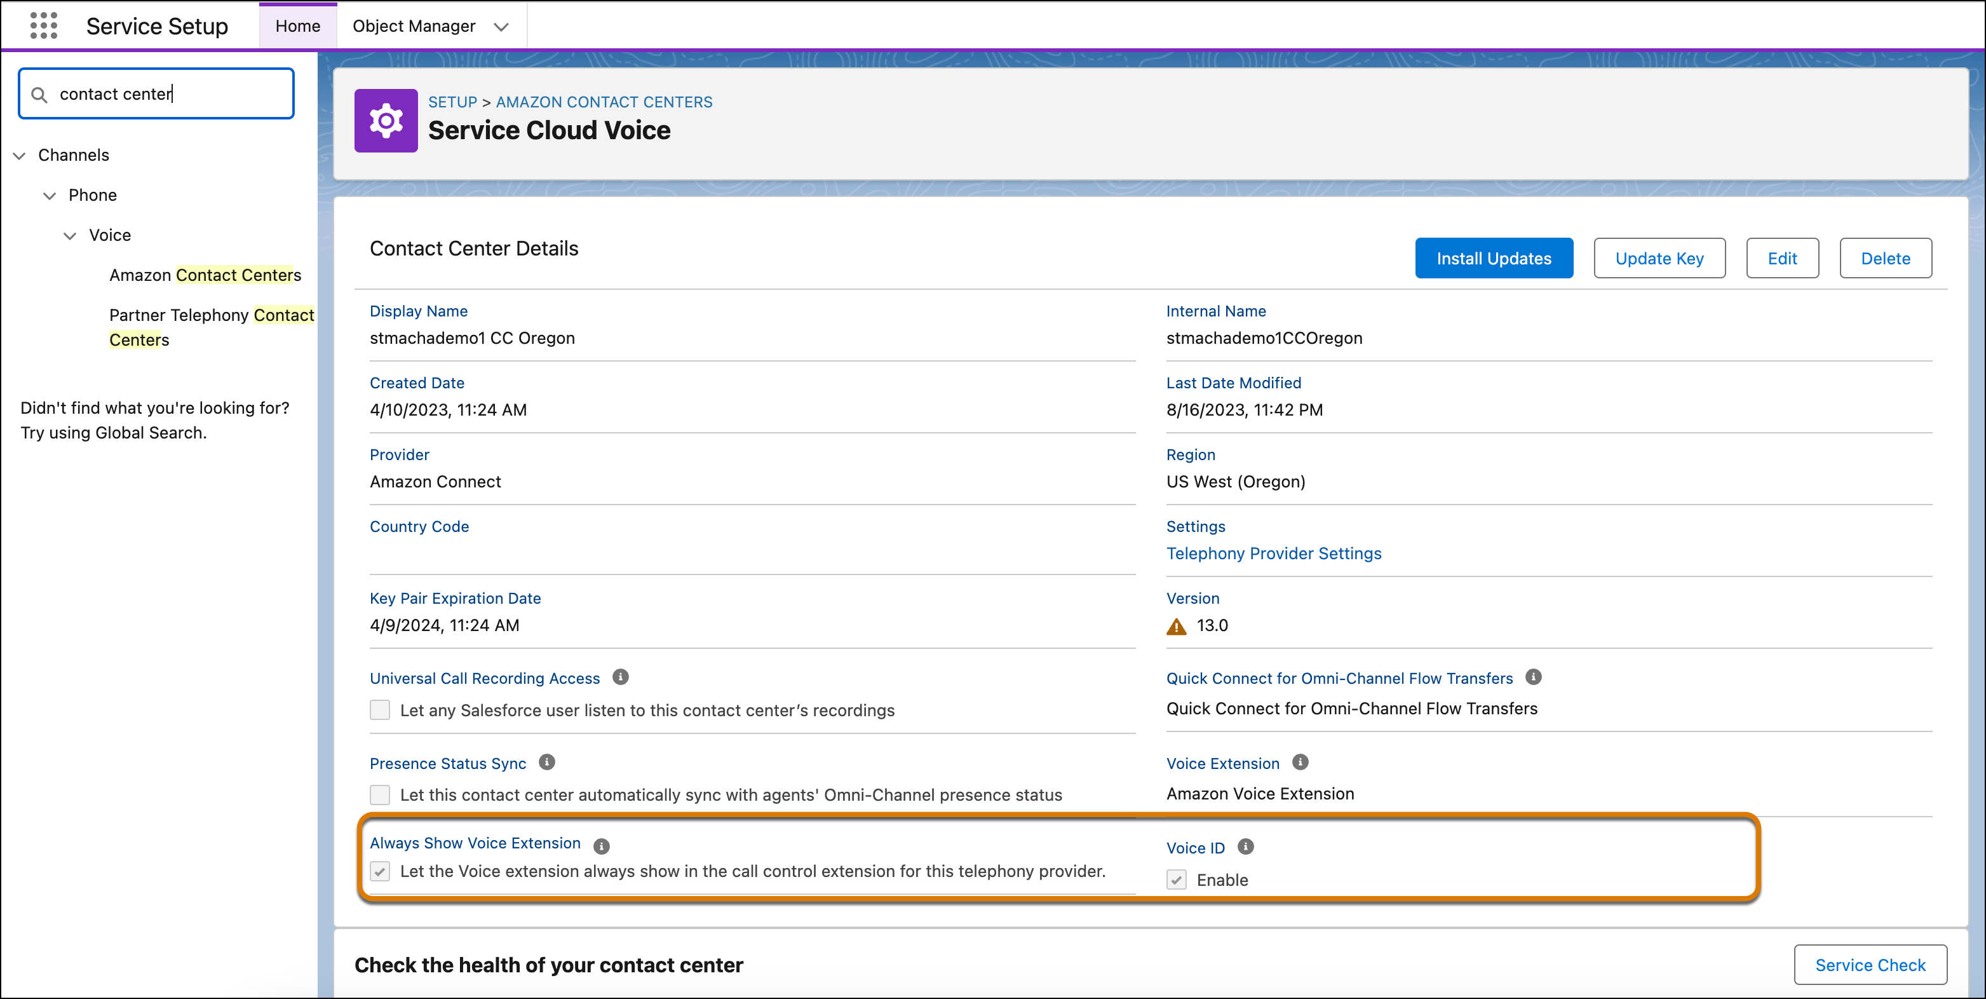
Task: Click the Delete button
Action: tap(1886, 257)
